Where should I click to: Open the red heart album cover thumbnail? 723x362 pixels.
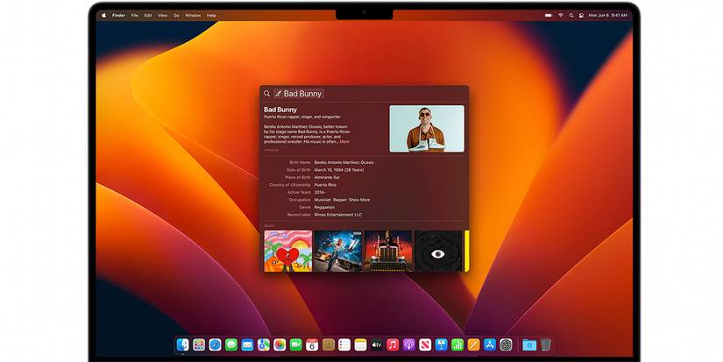point(288,251)
